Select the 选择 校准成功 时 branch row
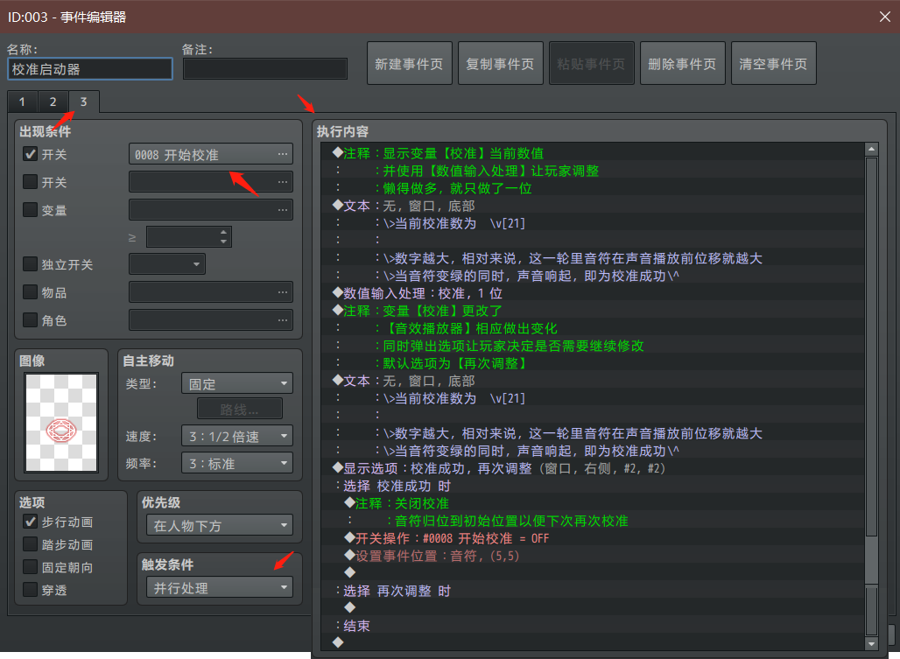 pos(593,487)
